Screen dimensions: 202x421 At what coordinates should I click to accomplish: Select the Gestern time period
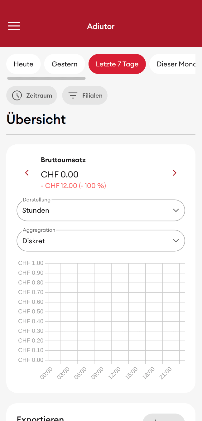tap(65, 64)
